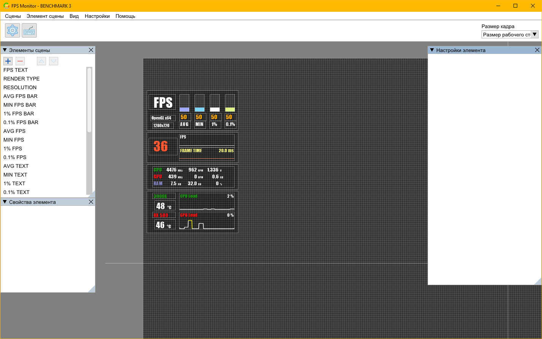
Task: Move the element down with the down arrow icon
Action: click(x=54, y=61)
